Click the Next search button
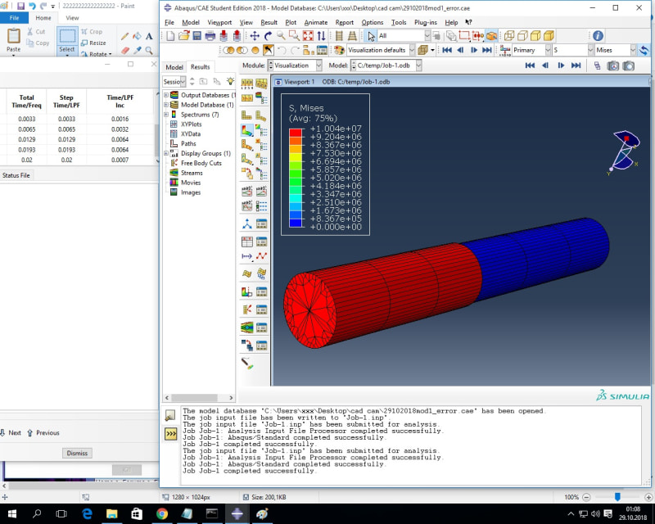The width and height of the screenshot is (655, 524). pyautogui.click(x=11, y=433)
